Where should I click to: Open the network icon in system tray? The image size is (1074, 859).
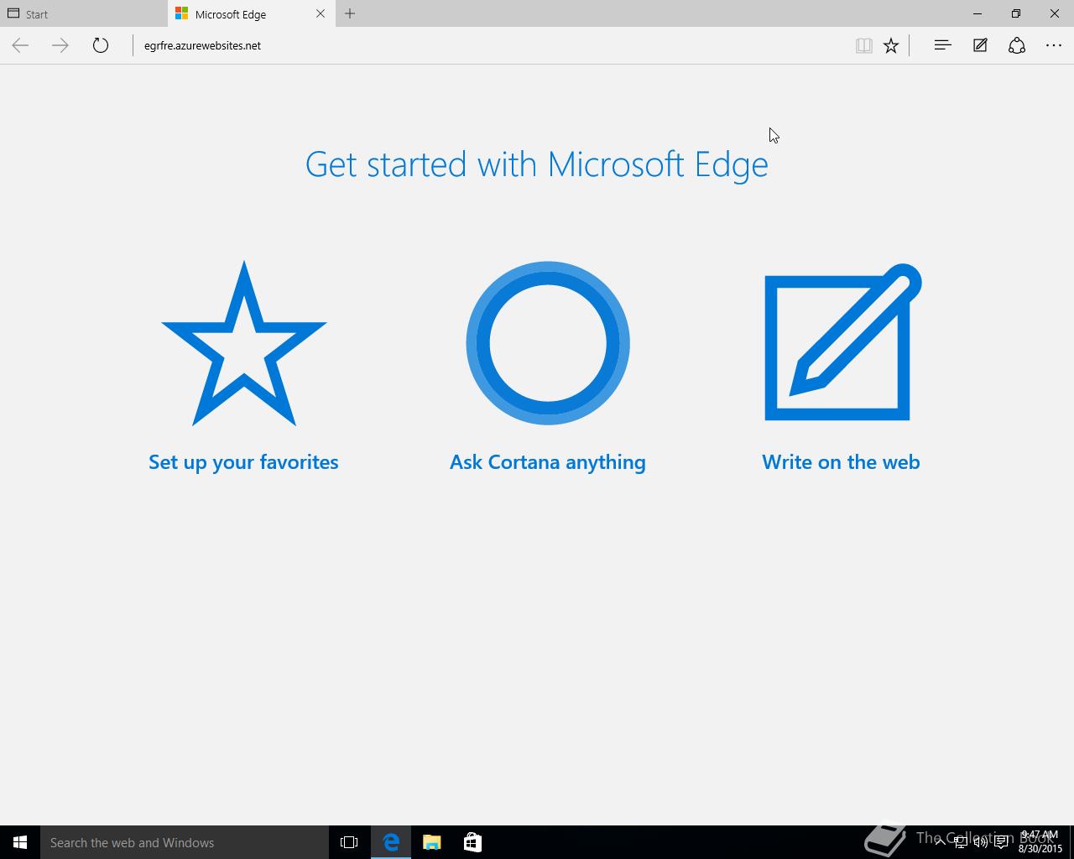(x=962, y=842)
